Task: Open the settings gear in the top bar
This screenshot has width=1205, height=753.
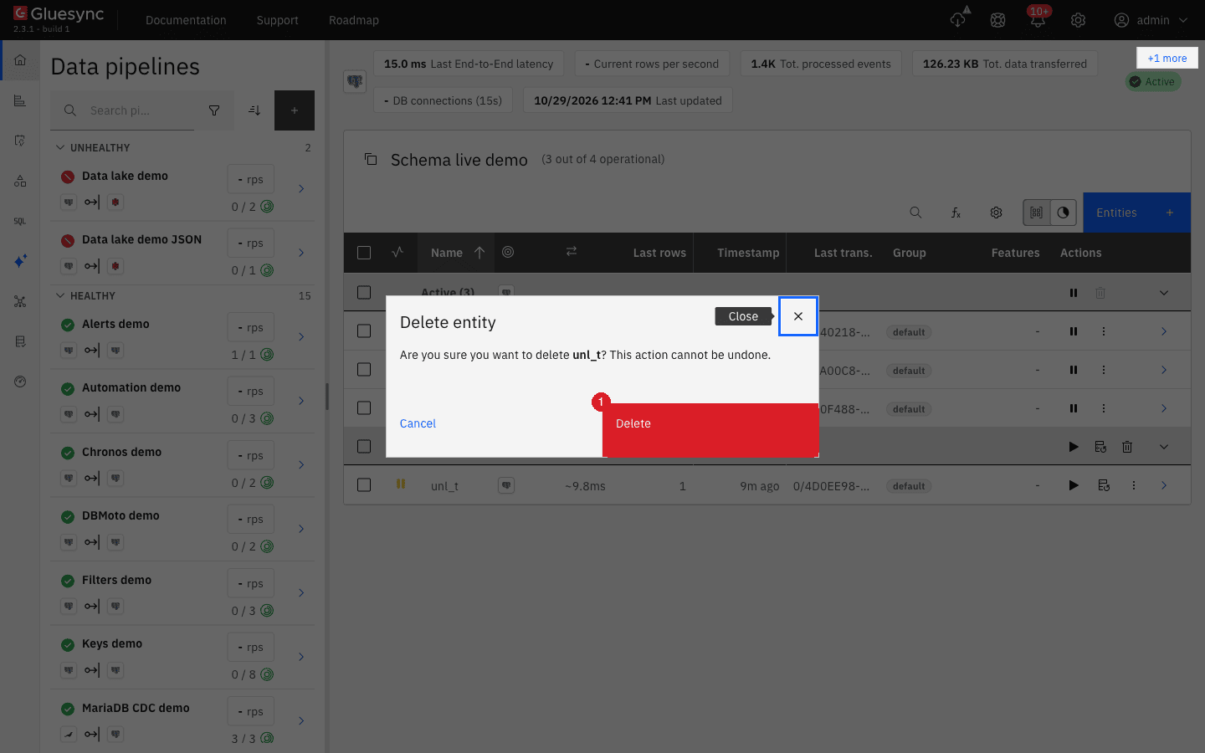Action: (1078, 20)
